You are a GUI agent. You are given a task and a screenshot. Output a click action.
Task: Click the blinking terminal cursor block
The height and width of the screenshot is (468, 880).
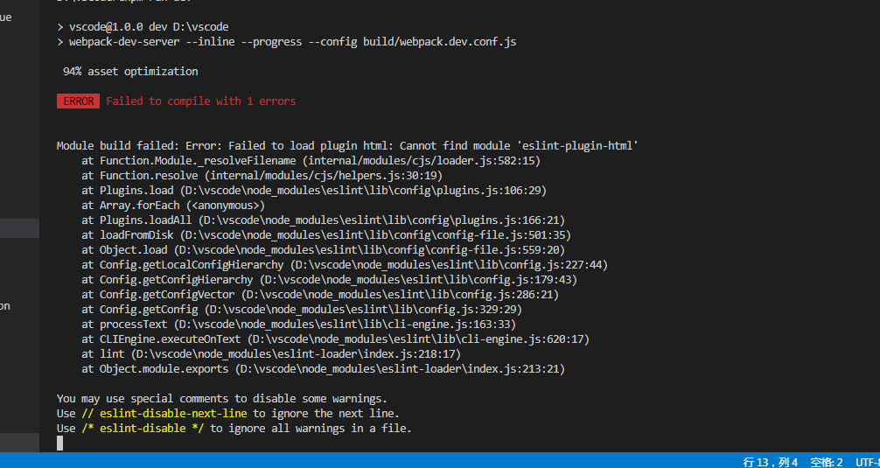60,444
